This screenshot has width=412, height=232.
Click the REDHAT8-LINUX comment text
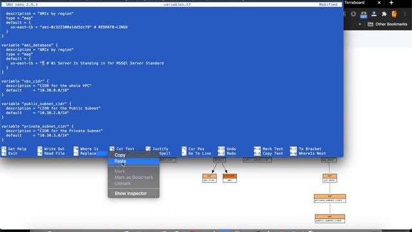[x=113, y=27]
